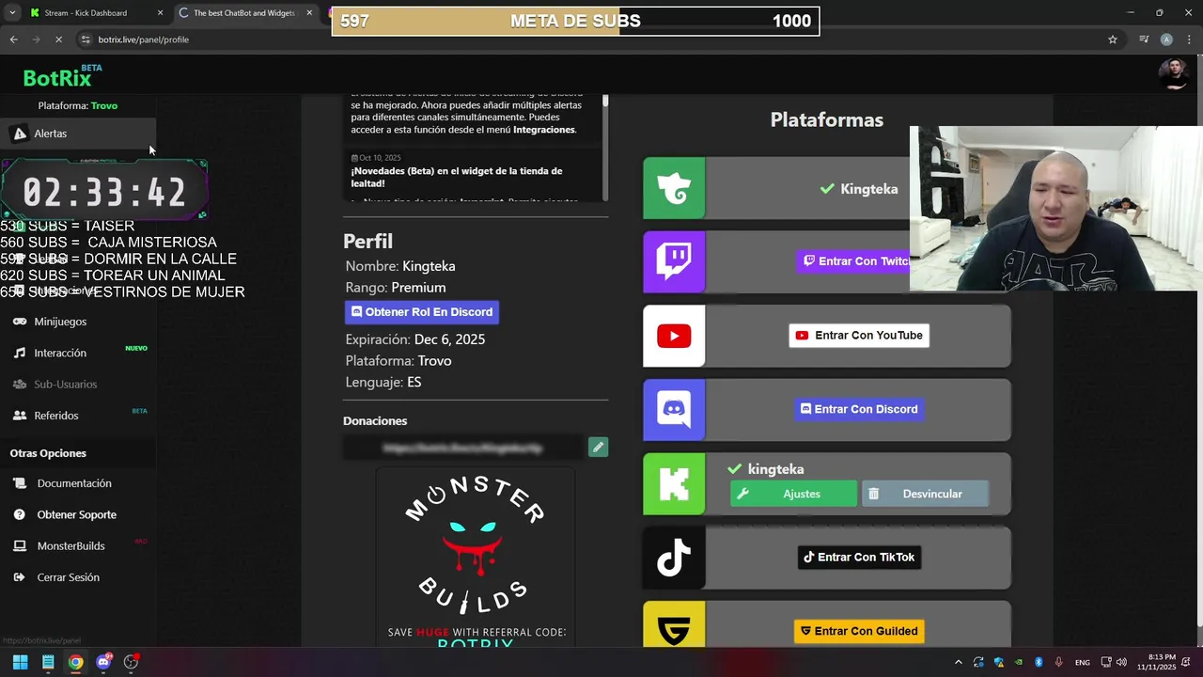Screen dimensions: 1203x677
Task: Open Referidos in the sidebar
Action: (x=78, y=416)
